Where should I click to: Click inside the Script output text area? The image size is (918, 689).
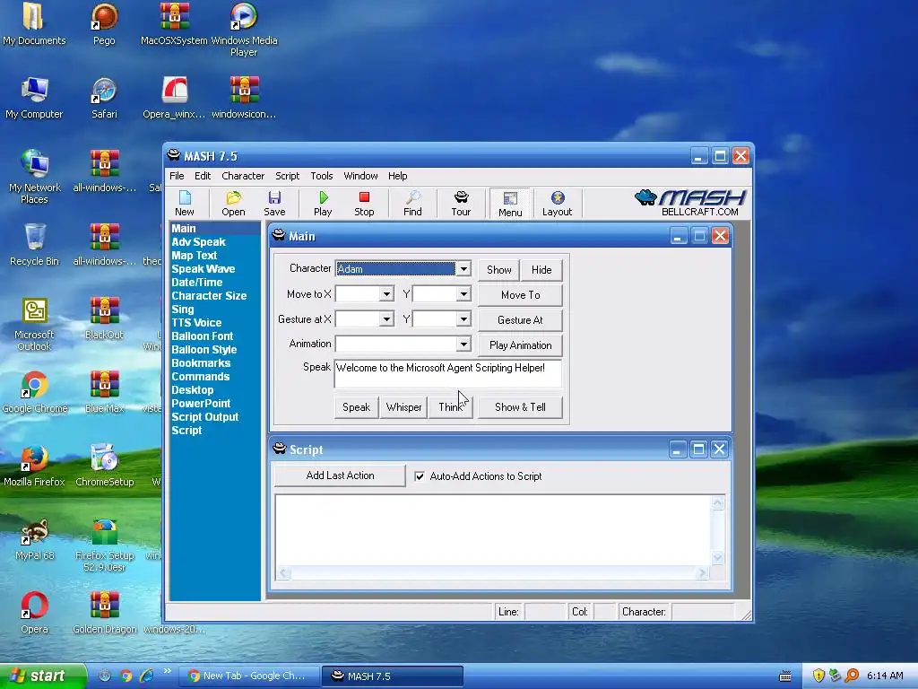tap(493, 529)
